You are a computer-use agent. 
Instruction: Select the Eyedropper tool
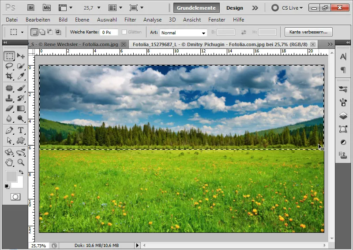click(21, 77)
